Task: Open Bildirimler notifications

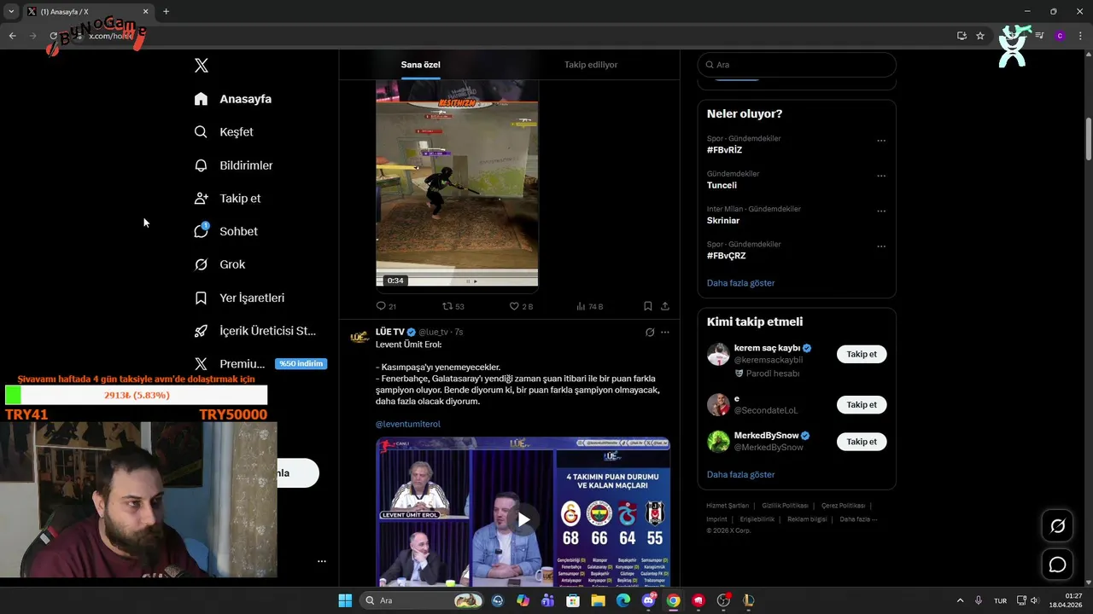Action: tap(234, 165)
